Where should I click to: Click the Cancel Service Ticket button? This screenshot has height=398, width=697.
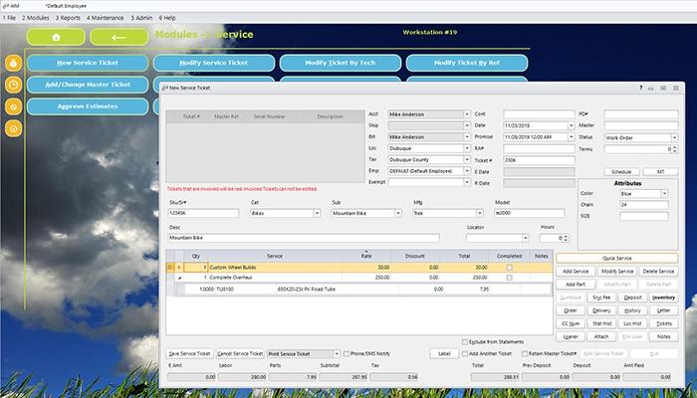(241, 353)
